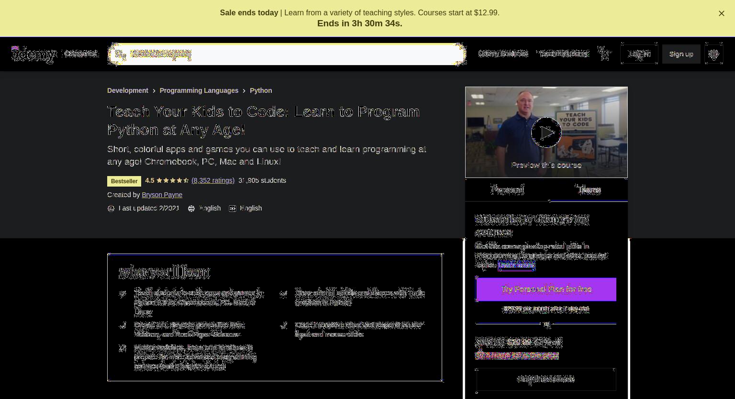Click the Learn more link

click(516, 265)
